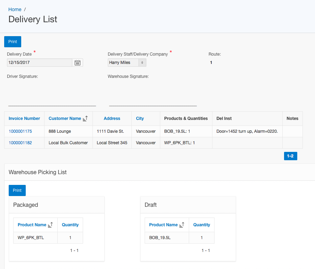The width and height of the screenshot is (315, 269).
Task: Sort delivery table by Address column
Action: point(112,119)
